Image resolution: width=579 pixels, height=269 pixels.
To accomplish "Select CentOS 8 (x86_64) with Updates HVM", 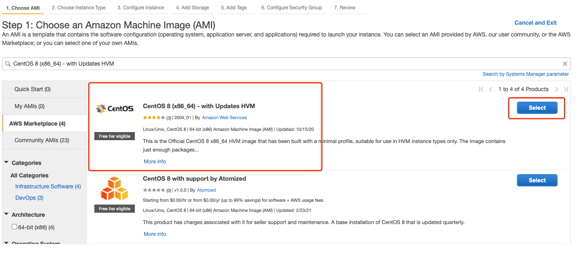I will pos(537,108).
